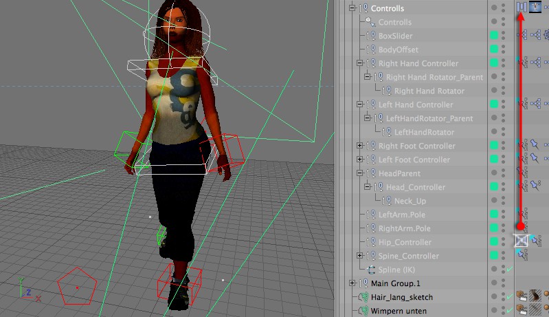Select the hair material tag on Wimpern unten
Screen dimensions: 549x317
(x=535, y=310)
